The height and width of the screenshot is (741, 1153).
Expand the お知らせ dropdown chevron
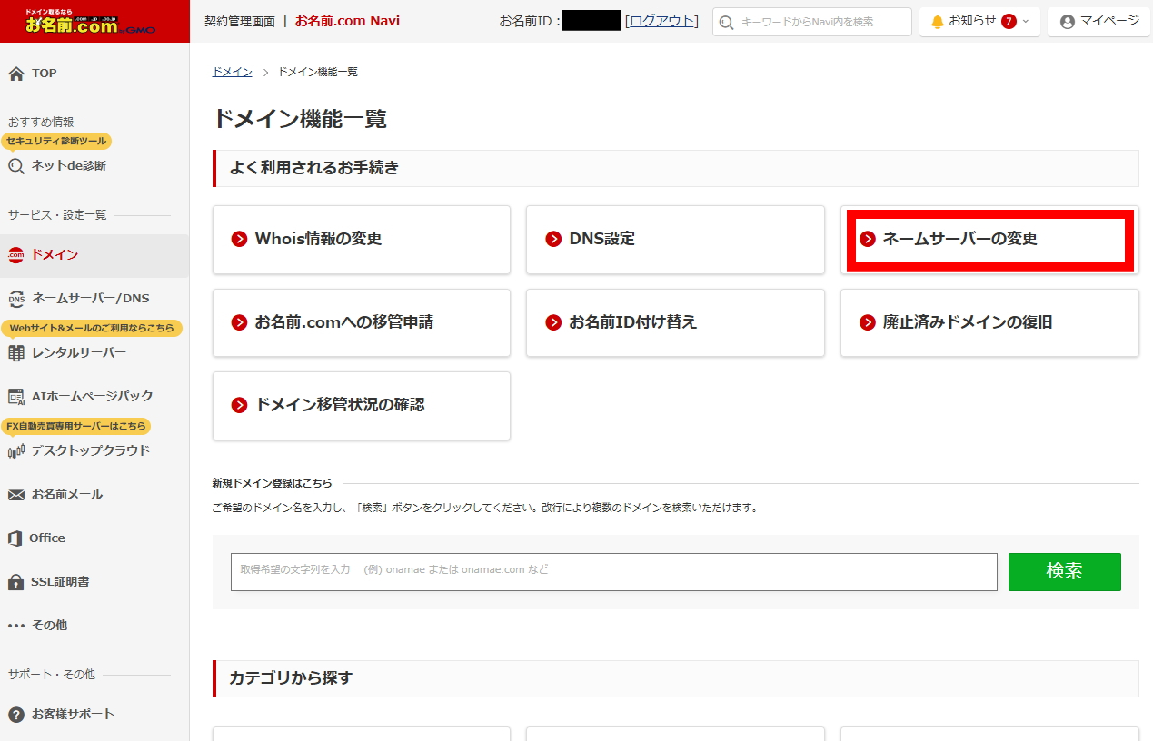pos(1027,22)
